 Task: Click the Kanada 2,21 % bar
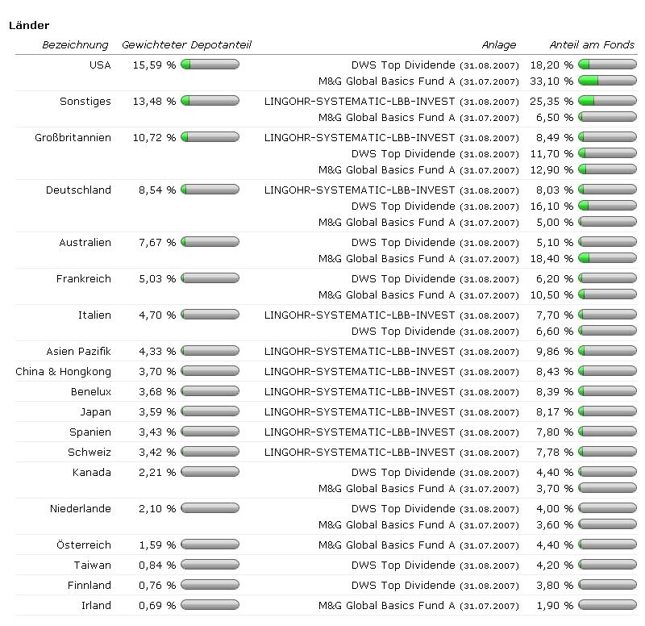[x=210, y=472]
